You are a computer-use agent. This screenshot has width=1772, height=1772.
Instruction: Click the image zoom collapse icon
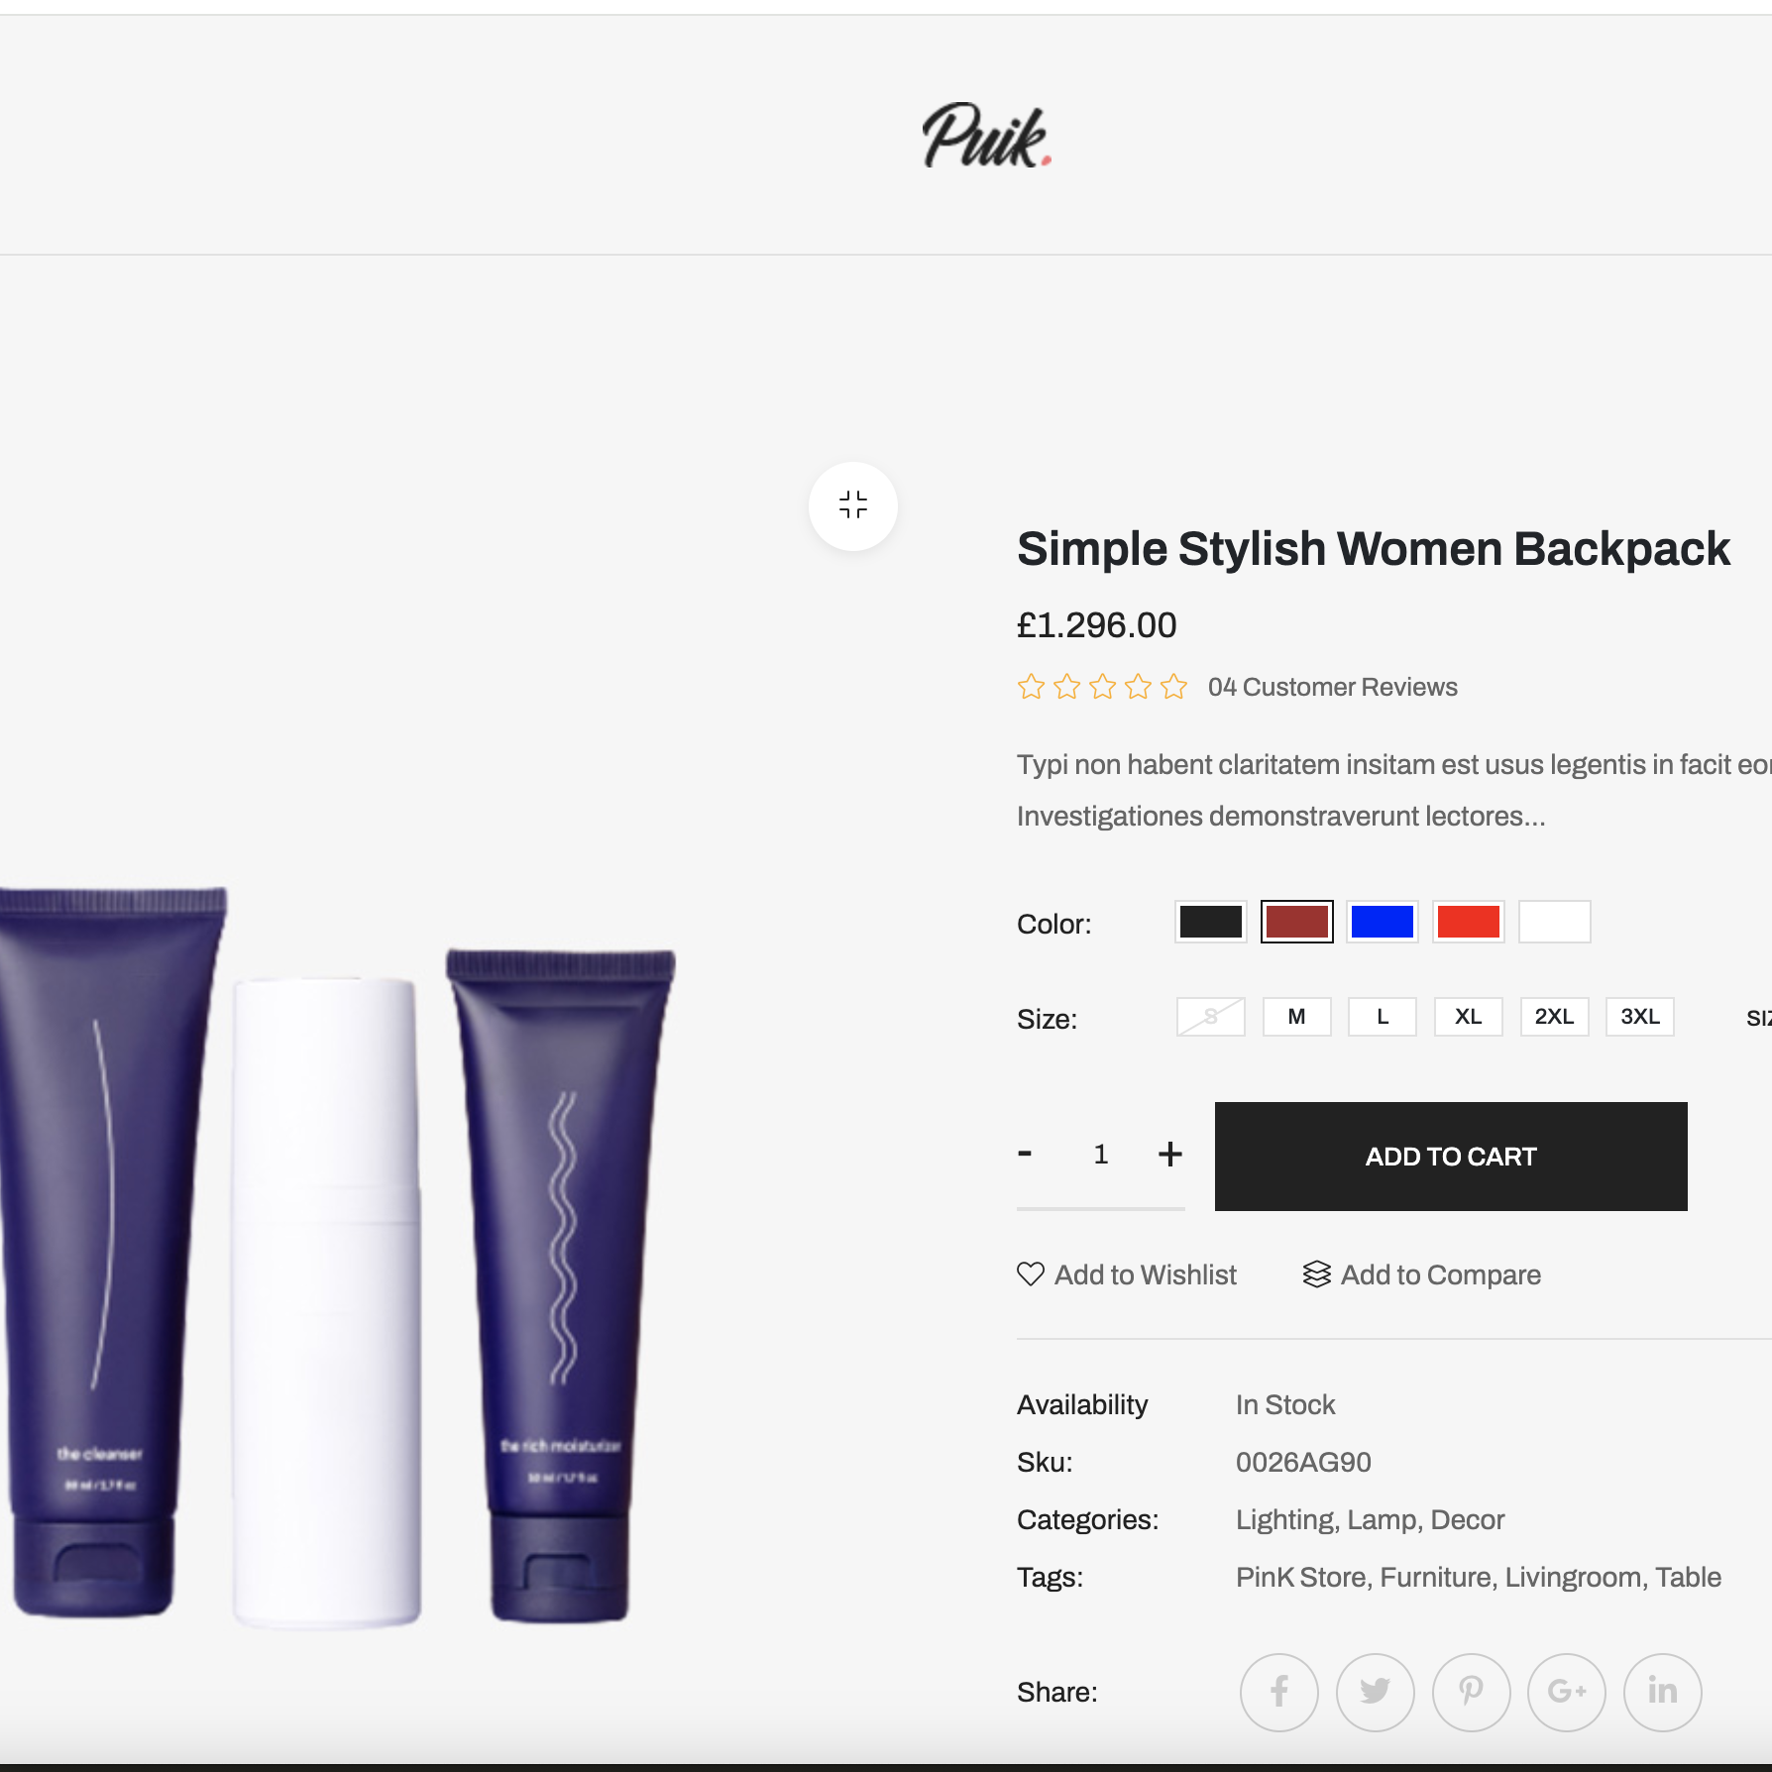click(852, 505)
